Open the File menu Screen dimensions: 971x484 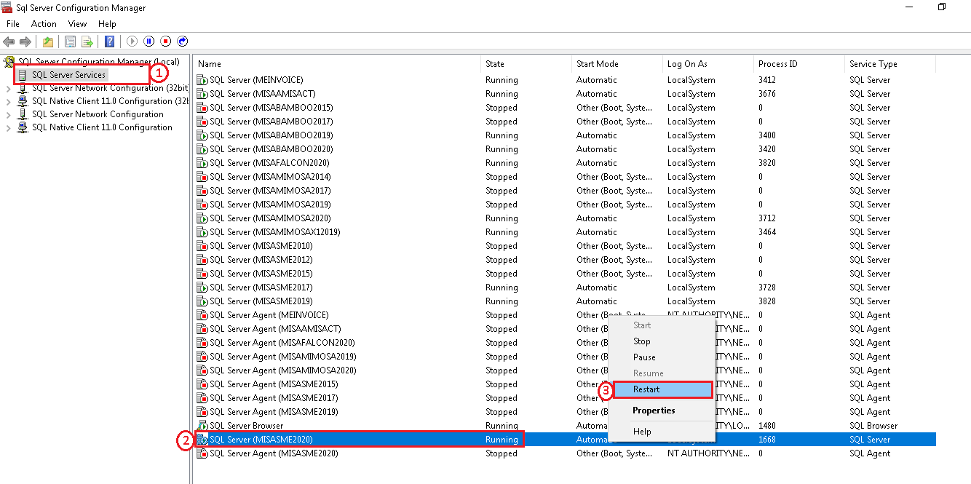coord(13,24)
